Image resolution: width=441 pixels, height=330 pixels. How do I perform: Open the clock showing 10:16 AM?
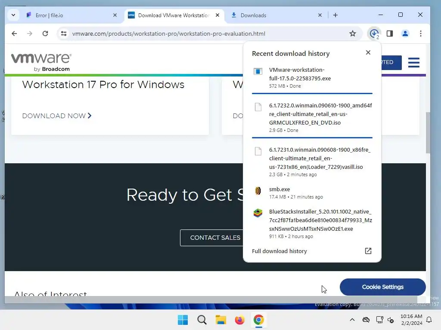411,320
